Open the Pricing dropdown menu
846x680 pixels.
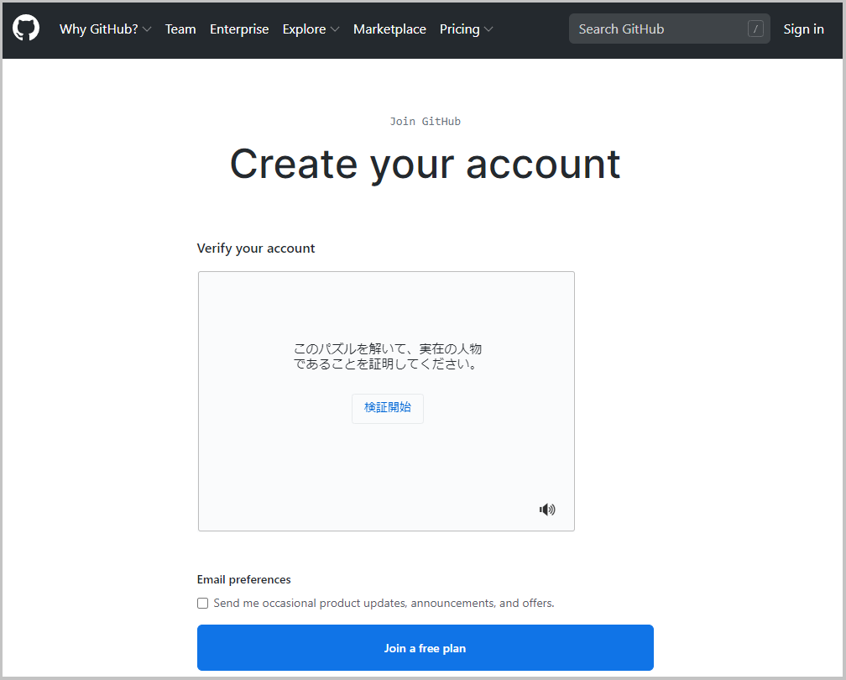466,29
